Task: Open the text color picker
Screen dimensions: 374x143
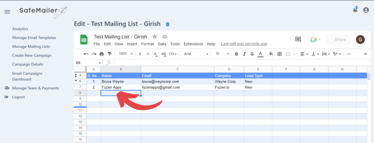Action: pos(260,54)
